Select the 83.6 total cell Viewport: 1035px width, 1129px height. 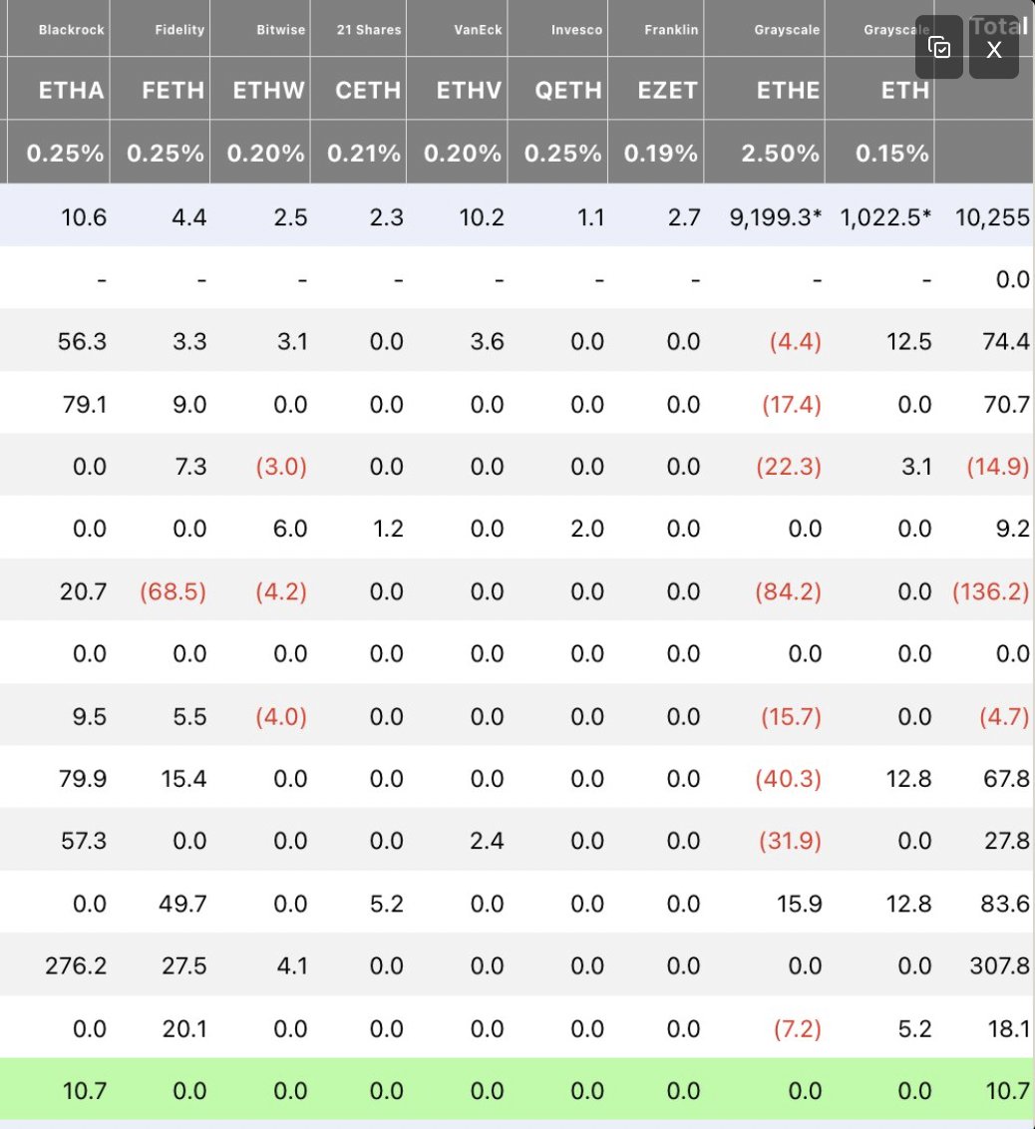[1005, 903]
